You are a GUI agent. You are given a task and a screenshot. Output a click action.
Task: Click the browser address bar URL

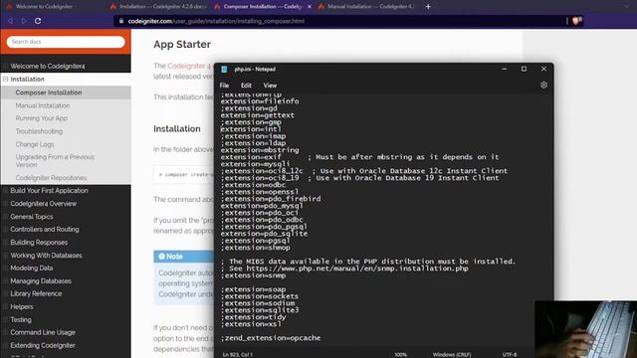216,21
